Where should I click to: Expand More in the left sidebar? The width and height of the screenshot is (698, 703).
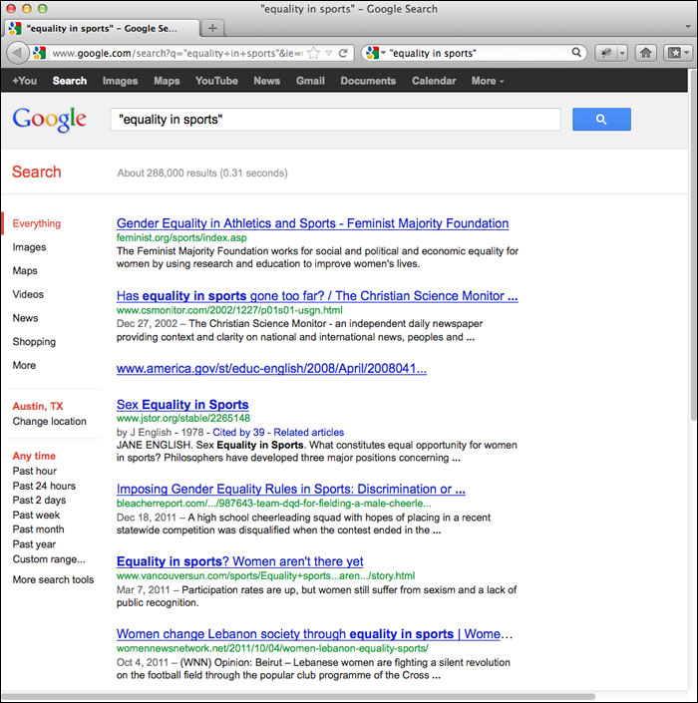[24, 365]
